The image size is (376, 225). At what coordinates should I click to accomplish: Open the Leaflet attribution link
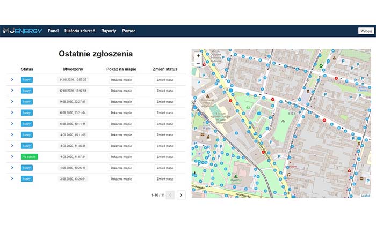pyautogui.click(x=365, y=196)
